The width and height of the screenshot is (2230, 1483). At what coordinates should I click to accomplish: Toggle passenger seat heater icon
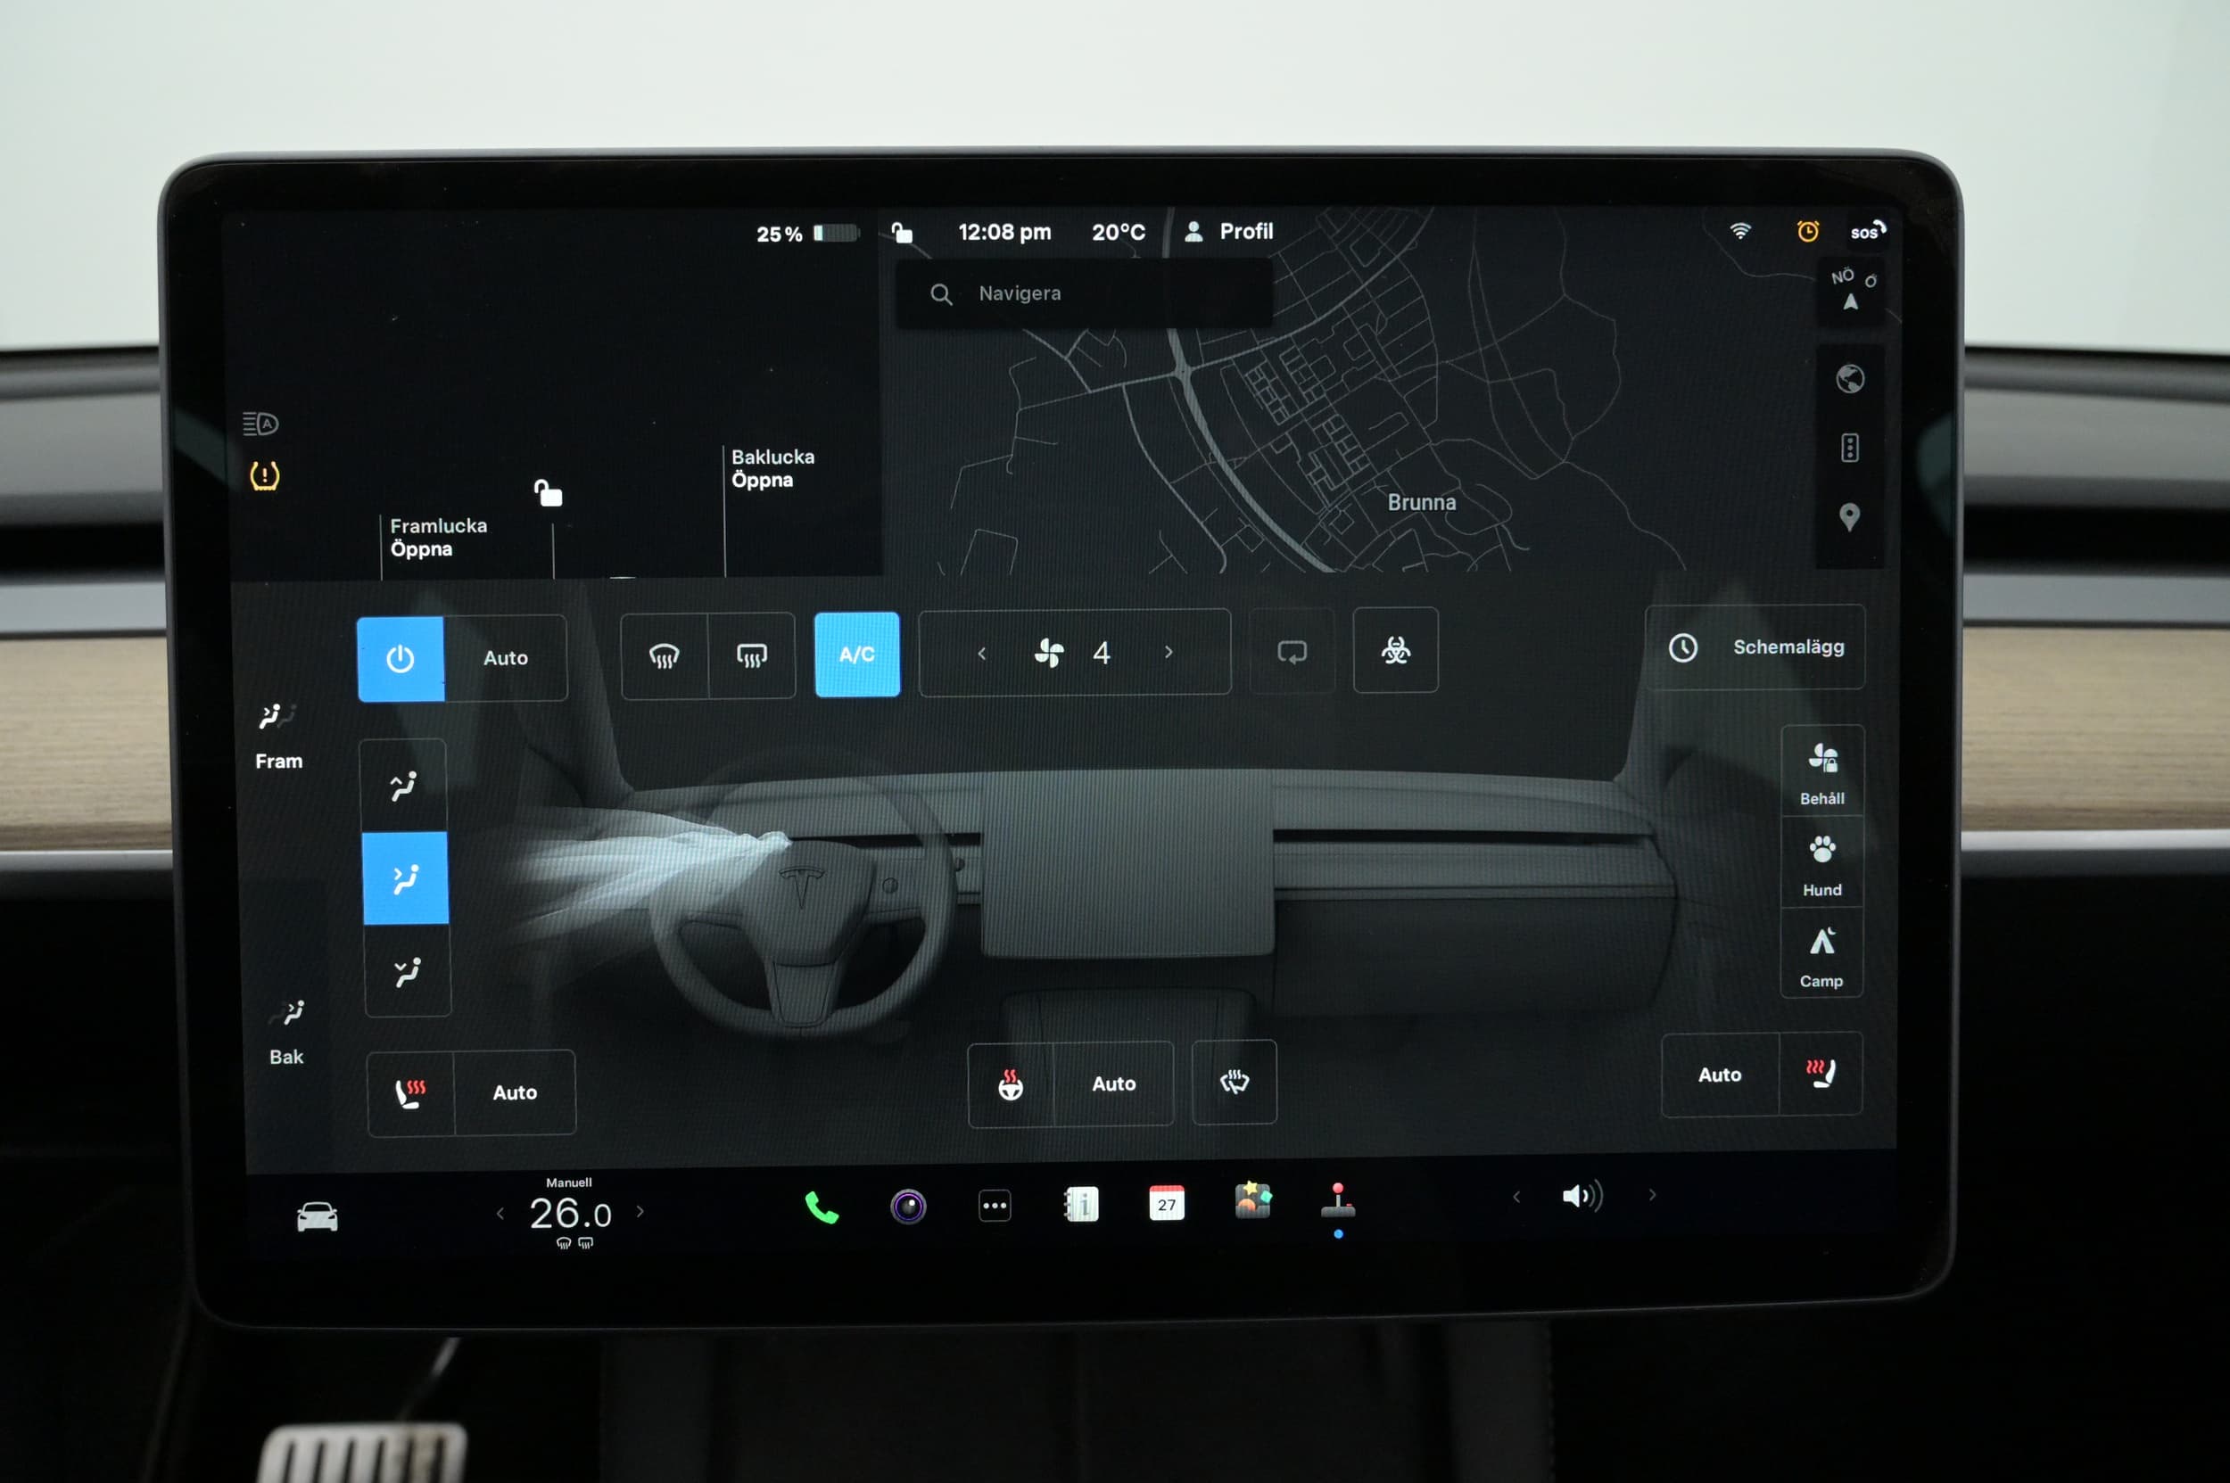[1821, 1075]
